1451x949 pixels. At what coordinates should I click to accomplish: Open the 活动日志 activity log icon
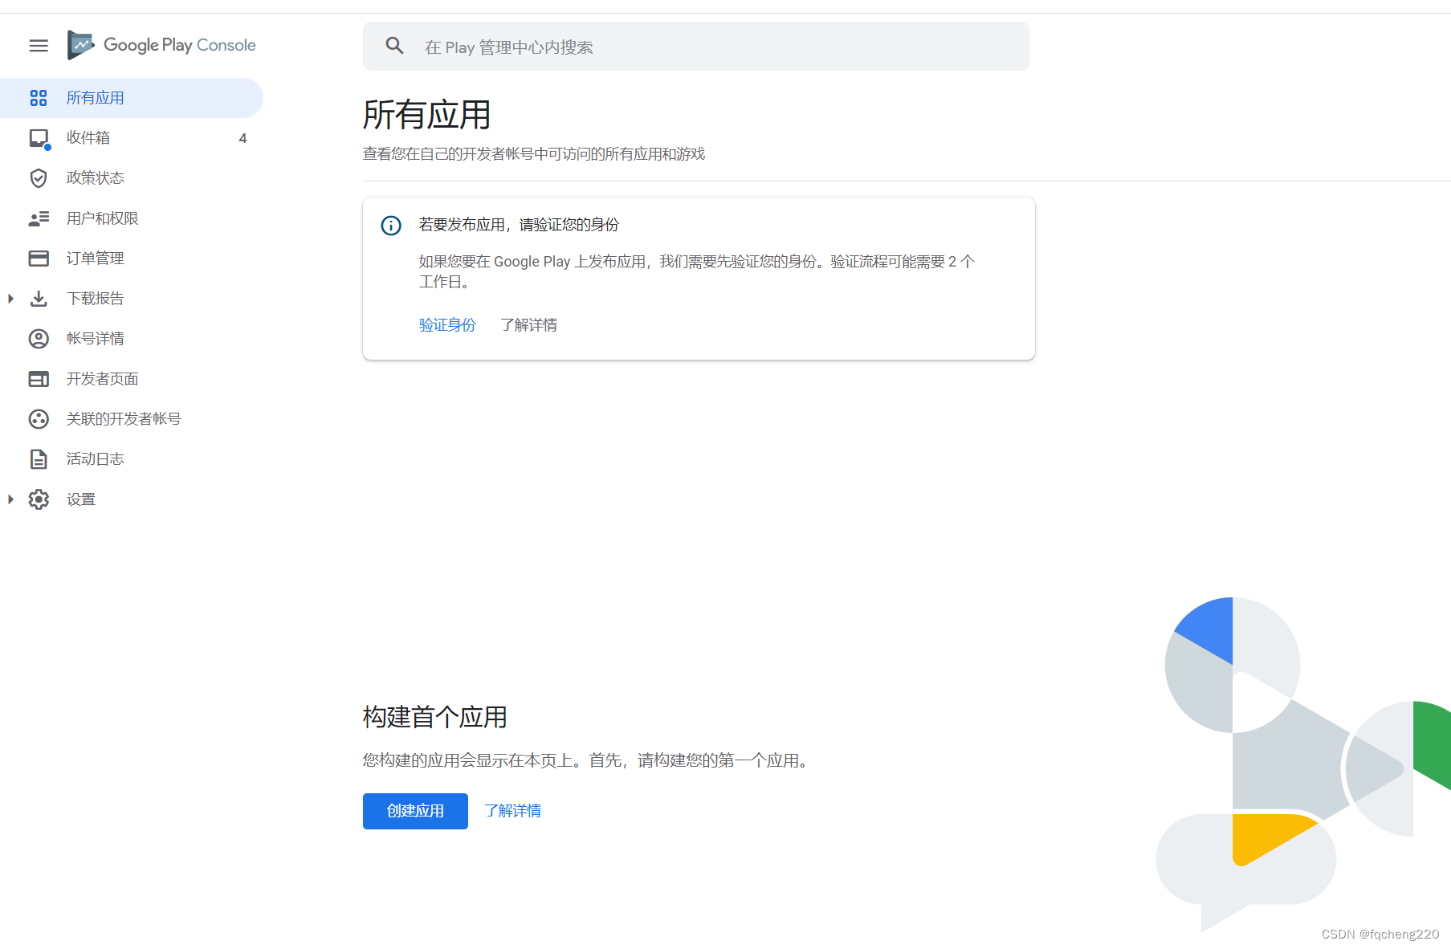(x=39, y=458)
